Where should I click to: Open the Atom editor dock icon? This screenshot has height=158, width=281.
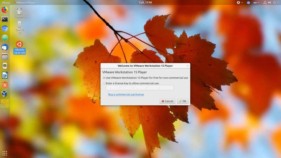[x=5, y=38]
